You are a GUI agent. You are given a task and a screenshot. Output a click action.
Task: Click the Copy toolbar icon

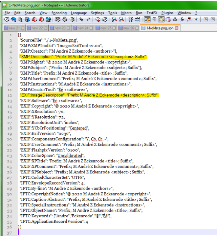(x=65, y=19)
